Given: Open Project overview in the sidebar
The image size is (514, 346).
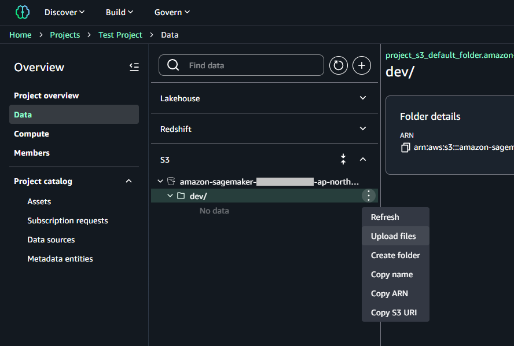Looking at the screenshot, I should tap(46, 95).
